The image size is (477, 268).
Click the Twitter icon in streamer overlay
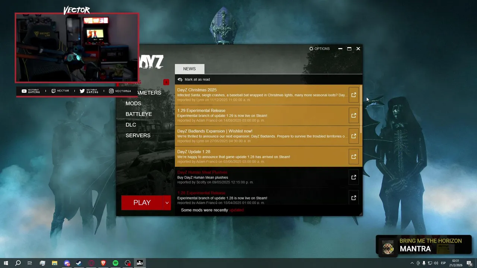click(82, 91)
